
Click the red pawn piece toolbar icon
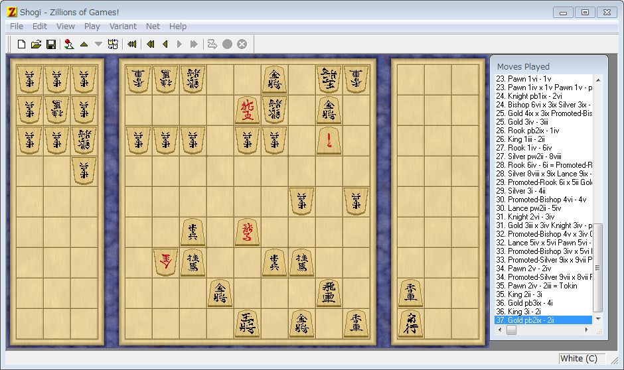point(69,44)
